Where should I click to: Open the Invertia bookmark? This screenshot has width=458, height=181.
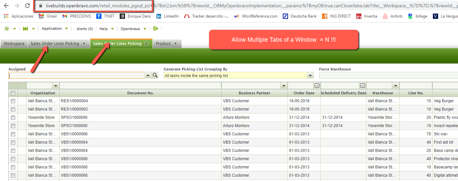pos(367,16)
